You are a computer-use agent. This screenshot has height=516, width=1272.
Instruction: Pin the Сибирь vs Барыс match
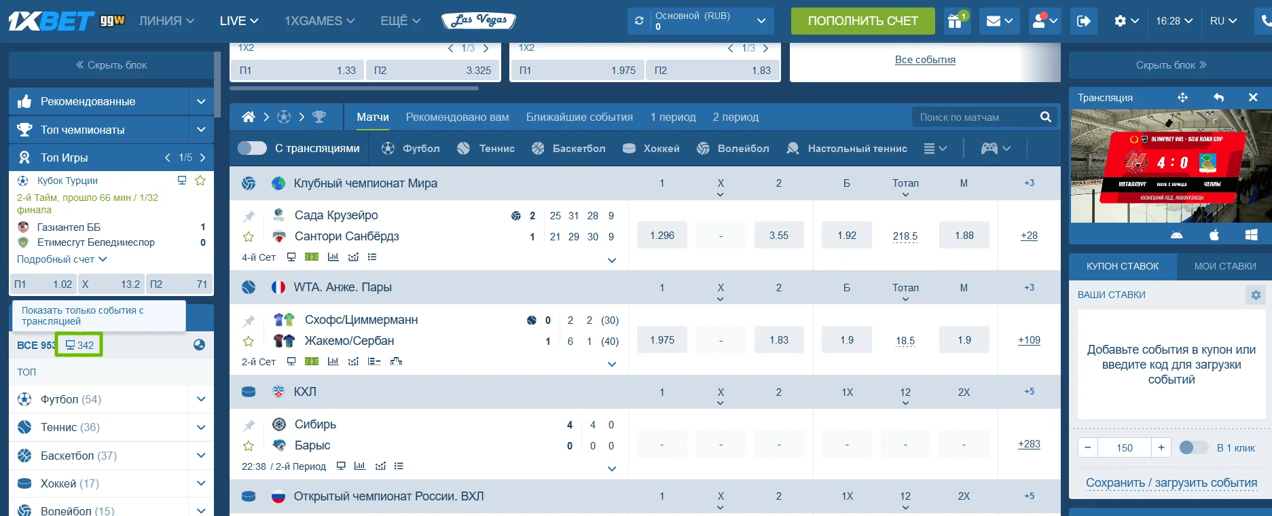[249, 425]
